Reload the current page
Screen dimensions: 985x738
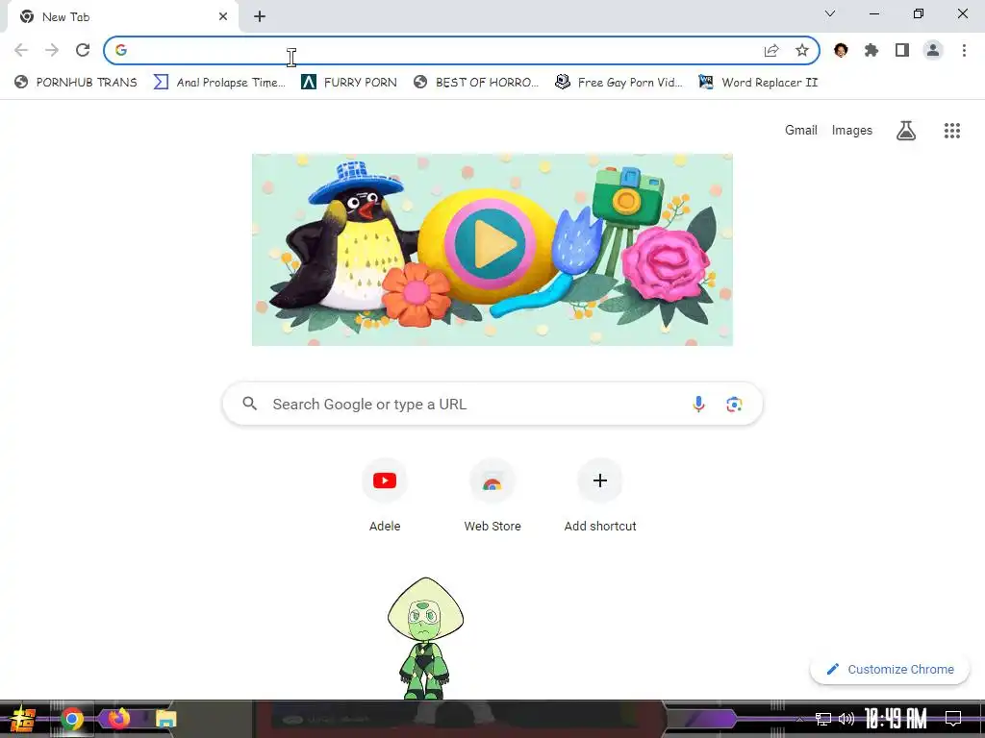click(83, 50)
